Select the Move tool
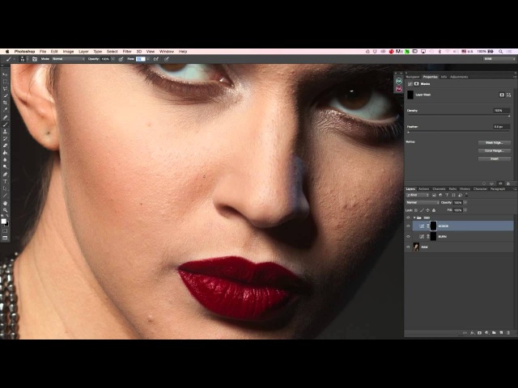 pos(5,74)
